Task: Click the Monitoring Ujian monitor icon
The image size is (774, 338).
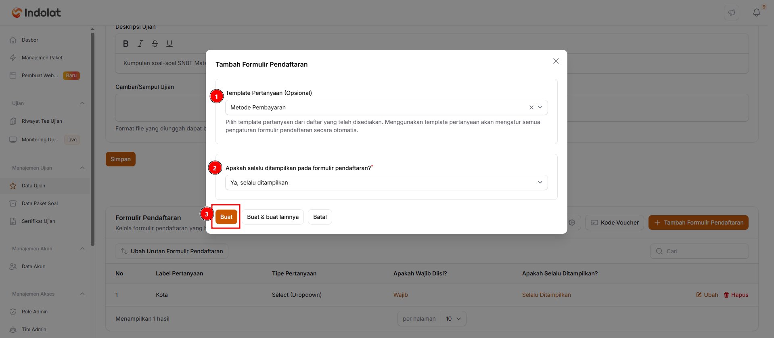Action: (x=13, y=140)
